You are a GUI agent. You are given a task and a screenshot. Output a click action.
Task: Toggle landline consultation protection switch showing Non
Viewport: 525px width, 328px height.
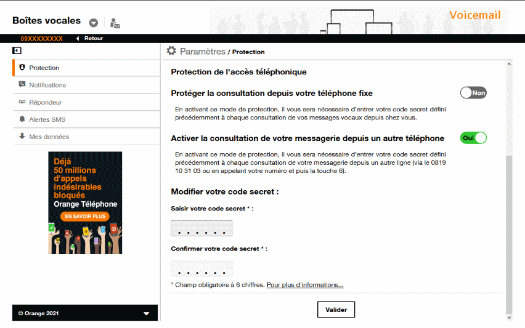coord(473,93)
